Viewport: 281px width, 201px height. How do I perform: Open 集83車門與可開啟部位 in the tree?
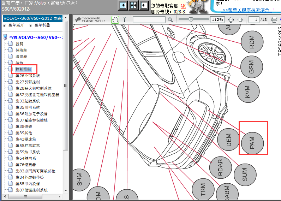click(x=35, y=171)
